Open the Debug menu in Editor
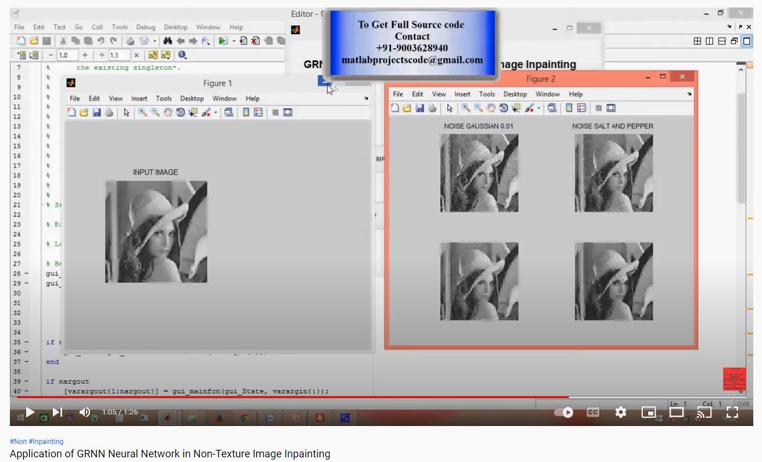762x462 pixels. pyautogui.click(x=146, y=27)
